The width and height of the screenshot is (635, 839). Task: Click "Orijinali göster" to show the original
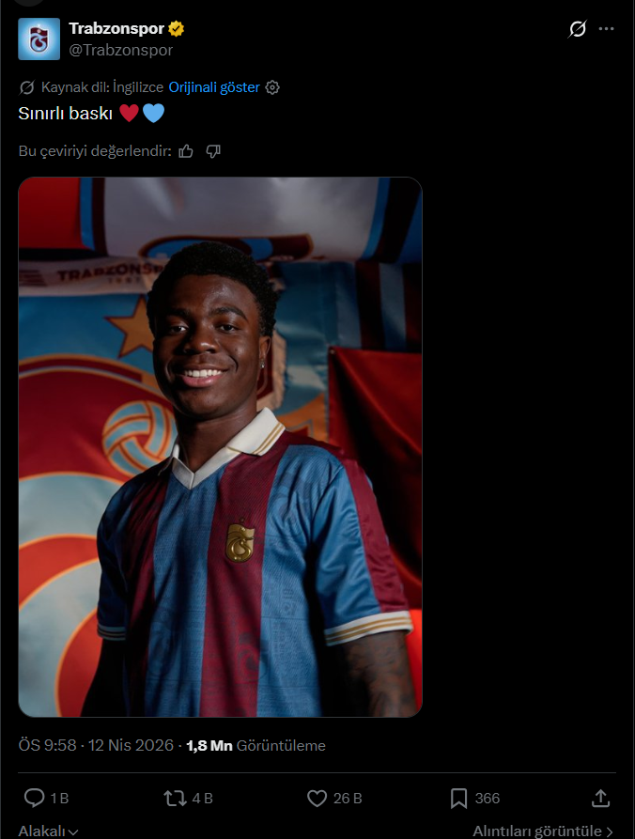tap(214, 87)
